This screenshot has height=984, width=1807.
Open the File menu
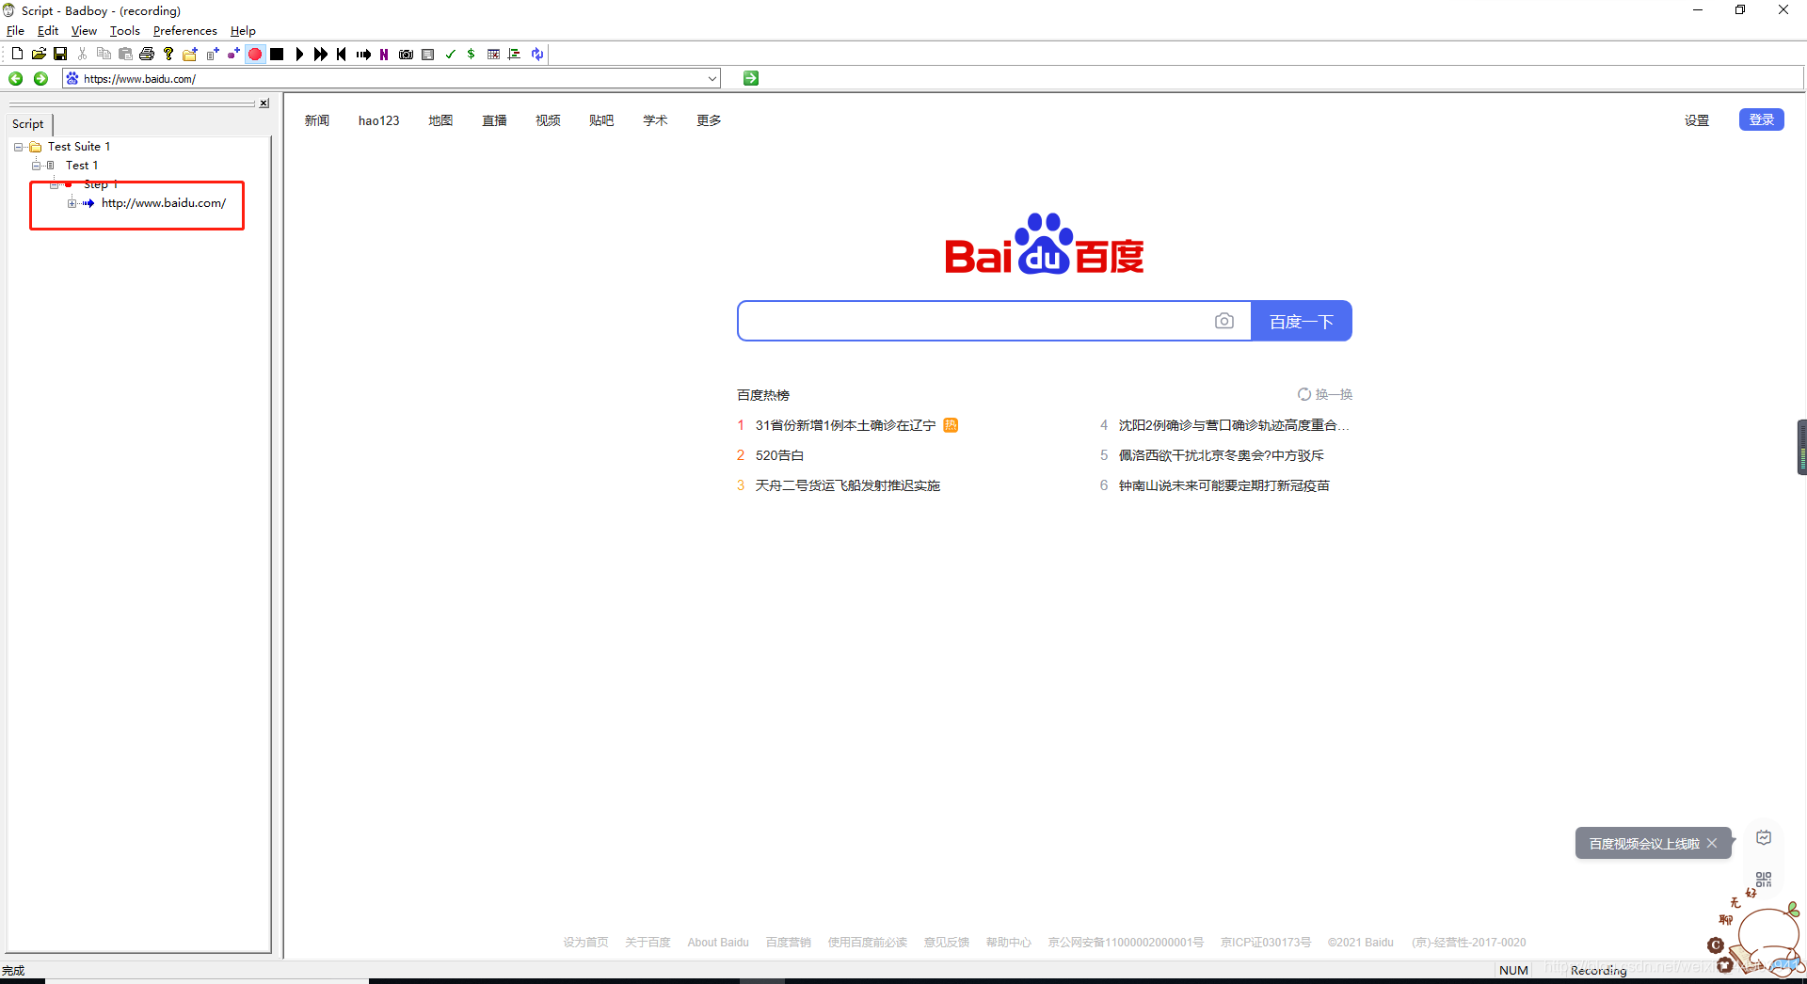(x=15, y=31)
